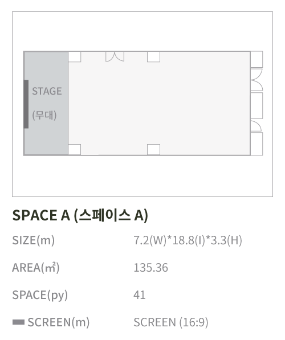Click the top-left pillar square near stage
The height and width of the screenshot is (340, 285).
tap(75, 57)
